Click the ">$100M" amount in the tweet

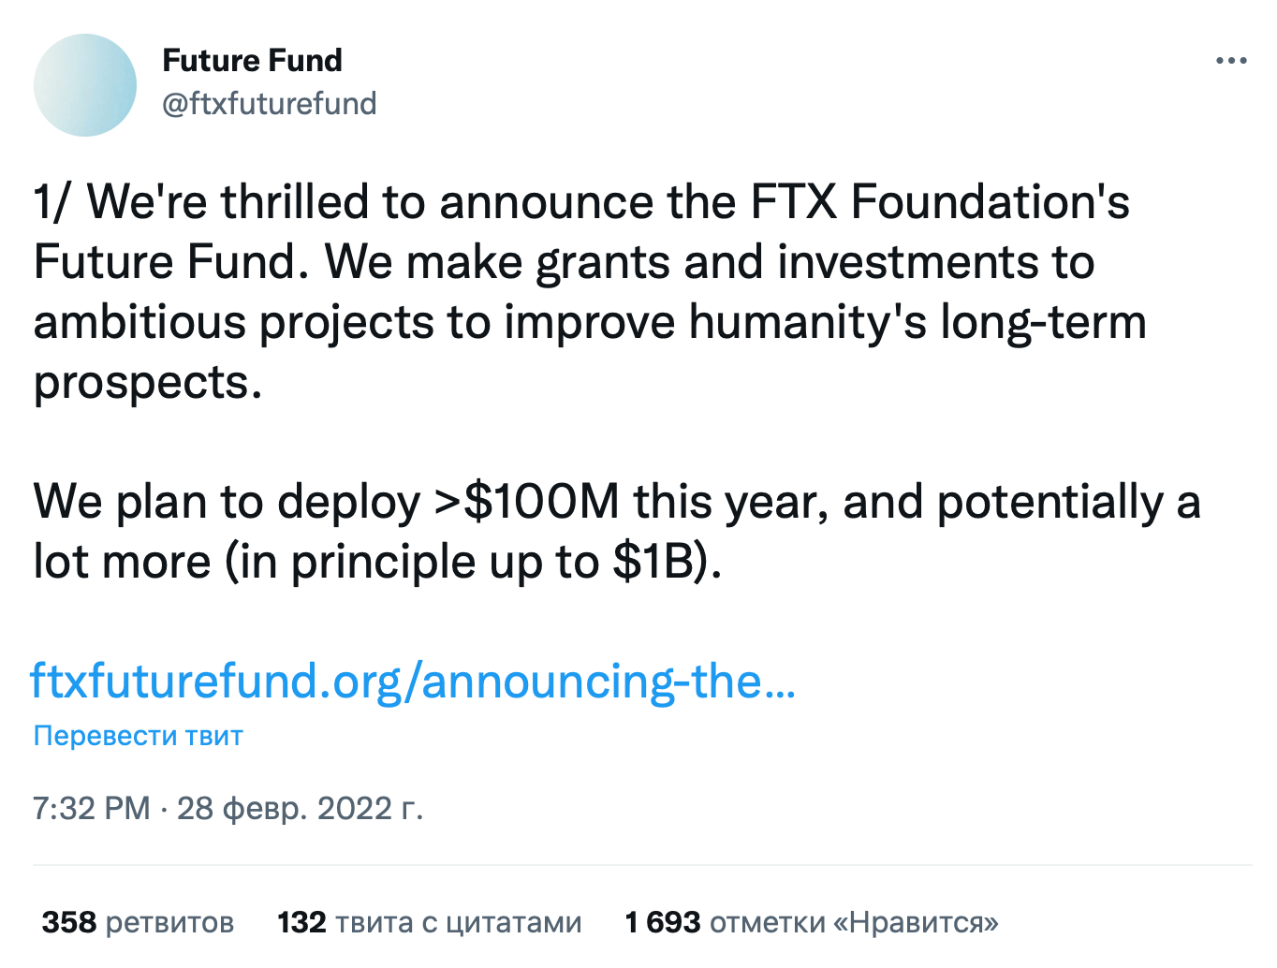527,502
